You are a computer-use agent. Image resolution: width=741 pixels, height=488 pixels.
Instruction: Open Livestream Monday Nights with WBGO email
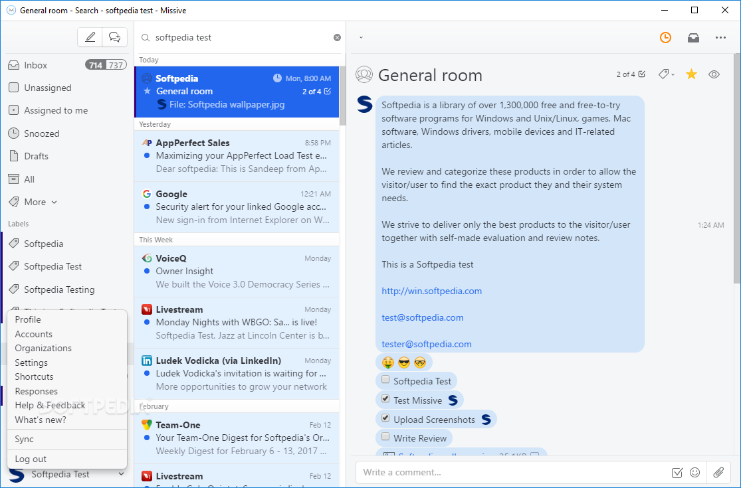click(x=237, y=323)
